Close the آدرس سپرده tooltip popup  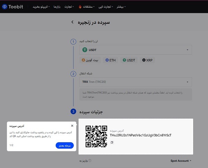[72, 126]
